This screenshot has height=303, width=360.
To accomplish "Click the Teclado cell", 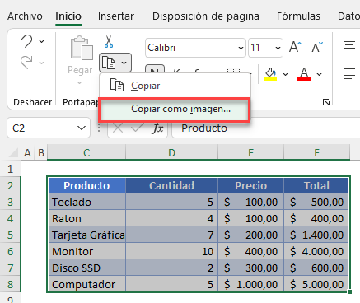I will pyautogui.click(x=86, y=202).
